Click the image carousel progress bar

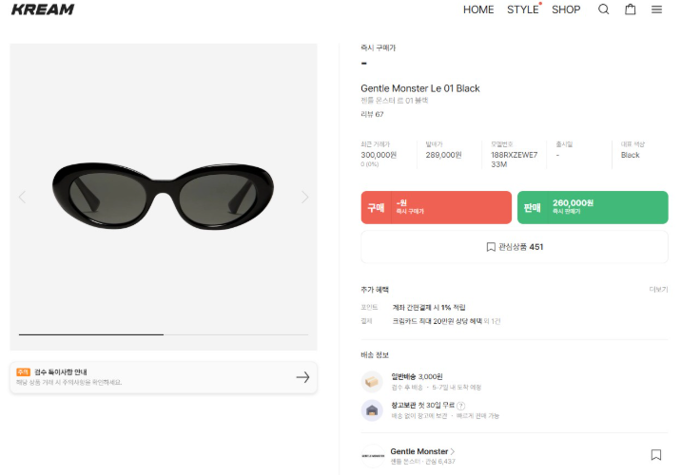pos(164,334)
